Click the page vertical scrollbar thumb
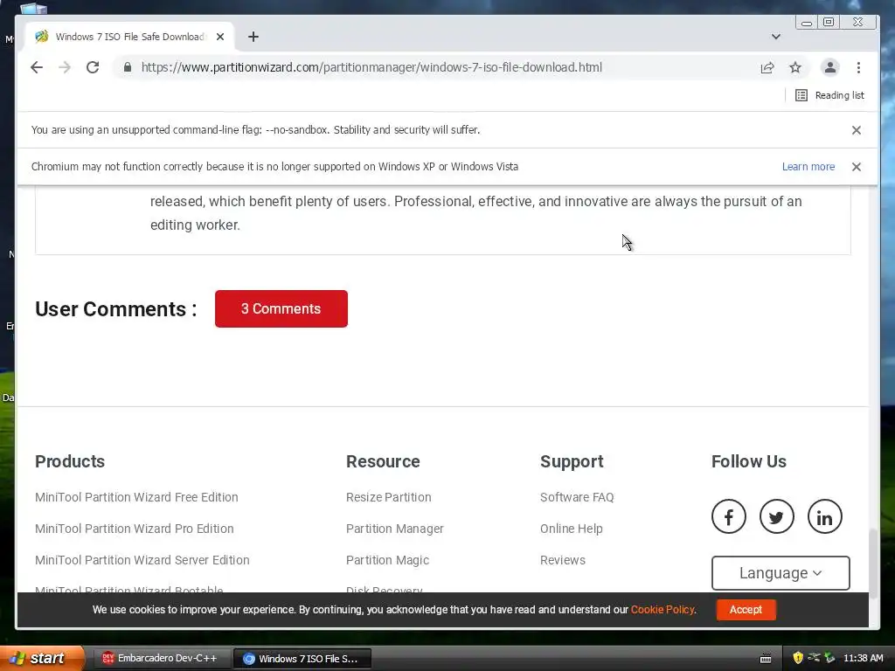 point(873,564)
